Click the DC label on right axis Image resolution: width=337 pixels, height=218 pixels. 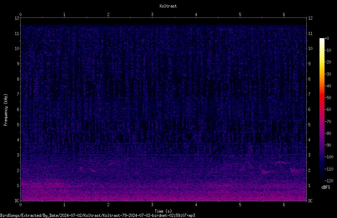[x=310, y=201]
